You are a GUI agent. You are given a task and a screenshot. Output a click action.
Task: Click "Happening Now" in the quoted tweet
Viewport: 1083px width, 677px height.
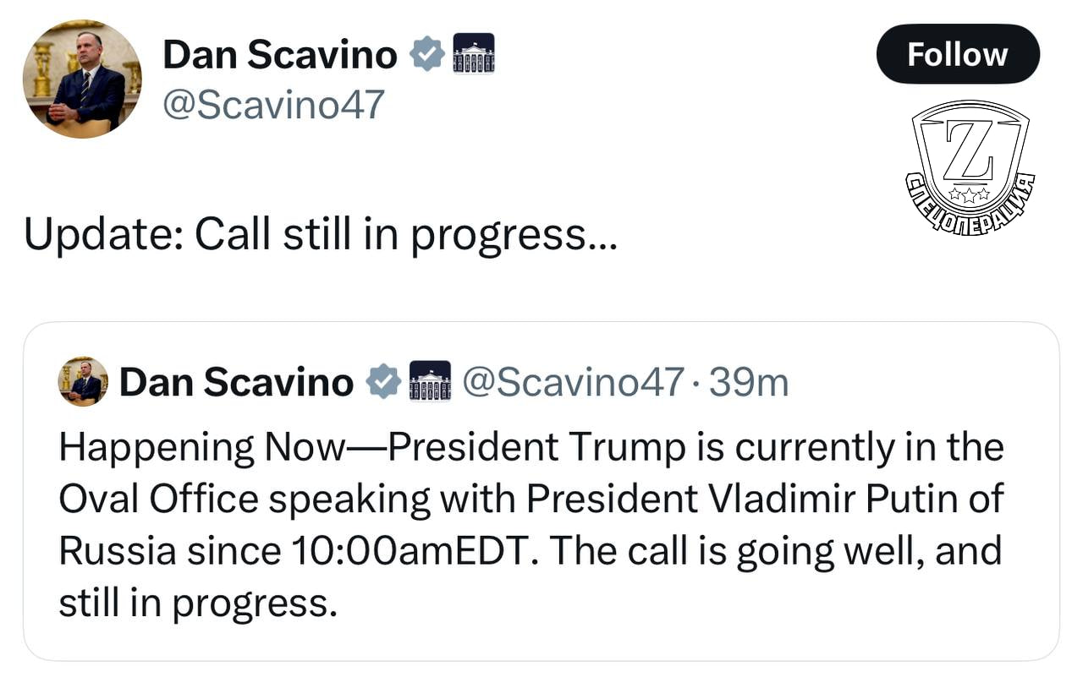198,448
